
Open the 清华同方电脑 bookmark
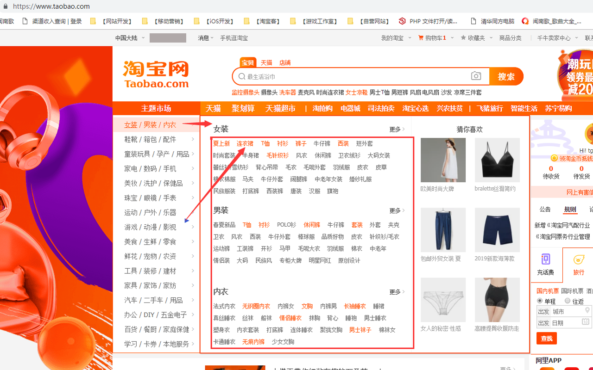coord(492,21)
